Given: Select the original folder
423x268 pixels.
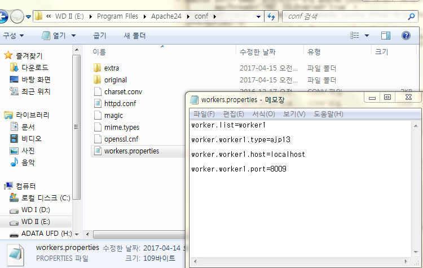Looking at the screenshot, I should [x=116, y=80].
